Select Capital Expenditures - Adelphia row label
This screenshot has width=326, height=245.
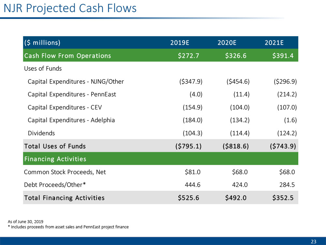coord(71,120)
